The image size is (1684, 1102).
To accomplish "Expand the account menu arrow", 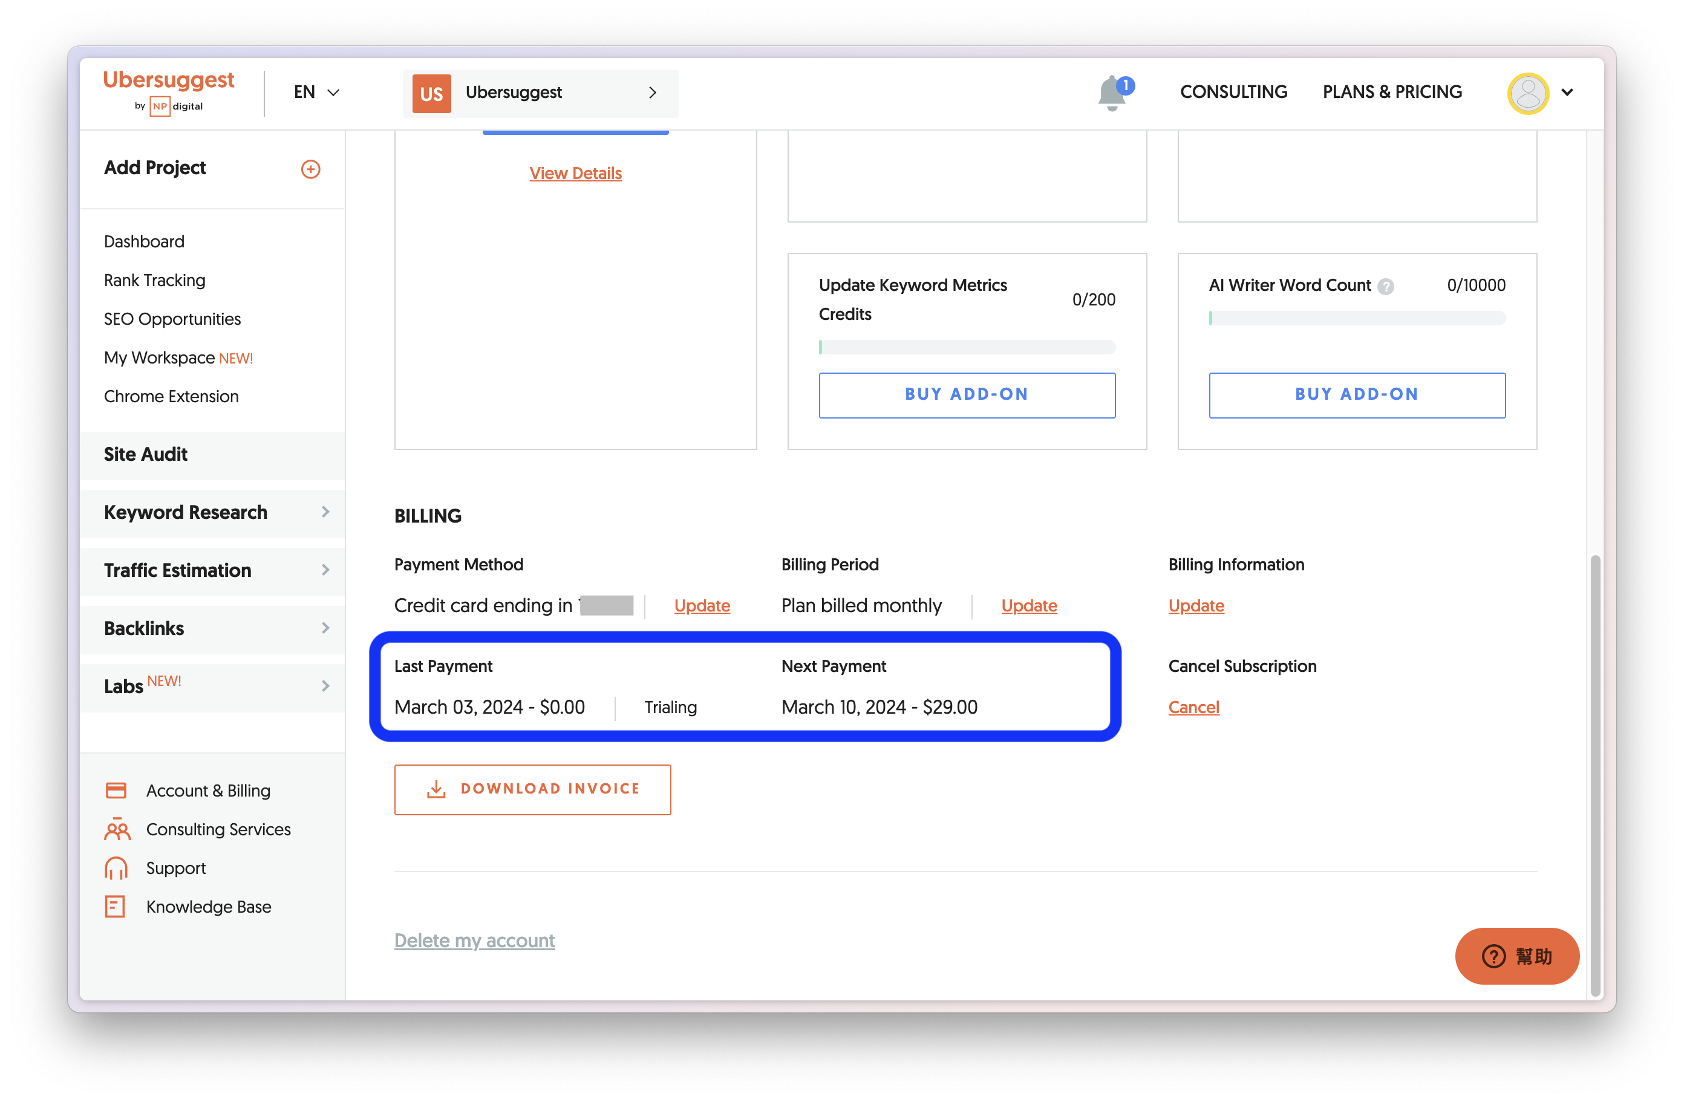I will pyautogui.click(x=1567, y=93).
